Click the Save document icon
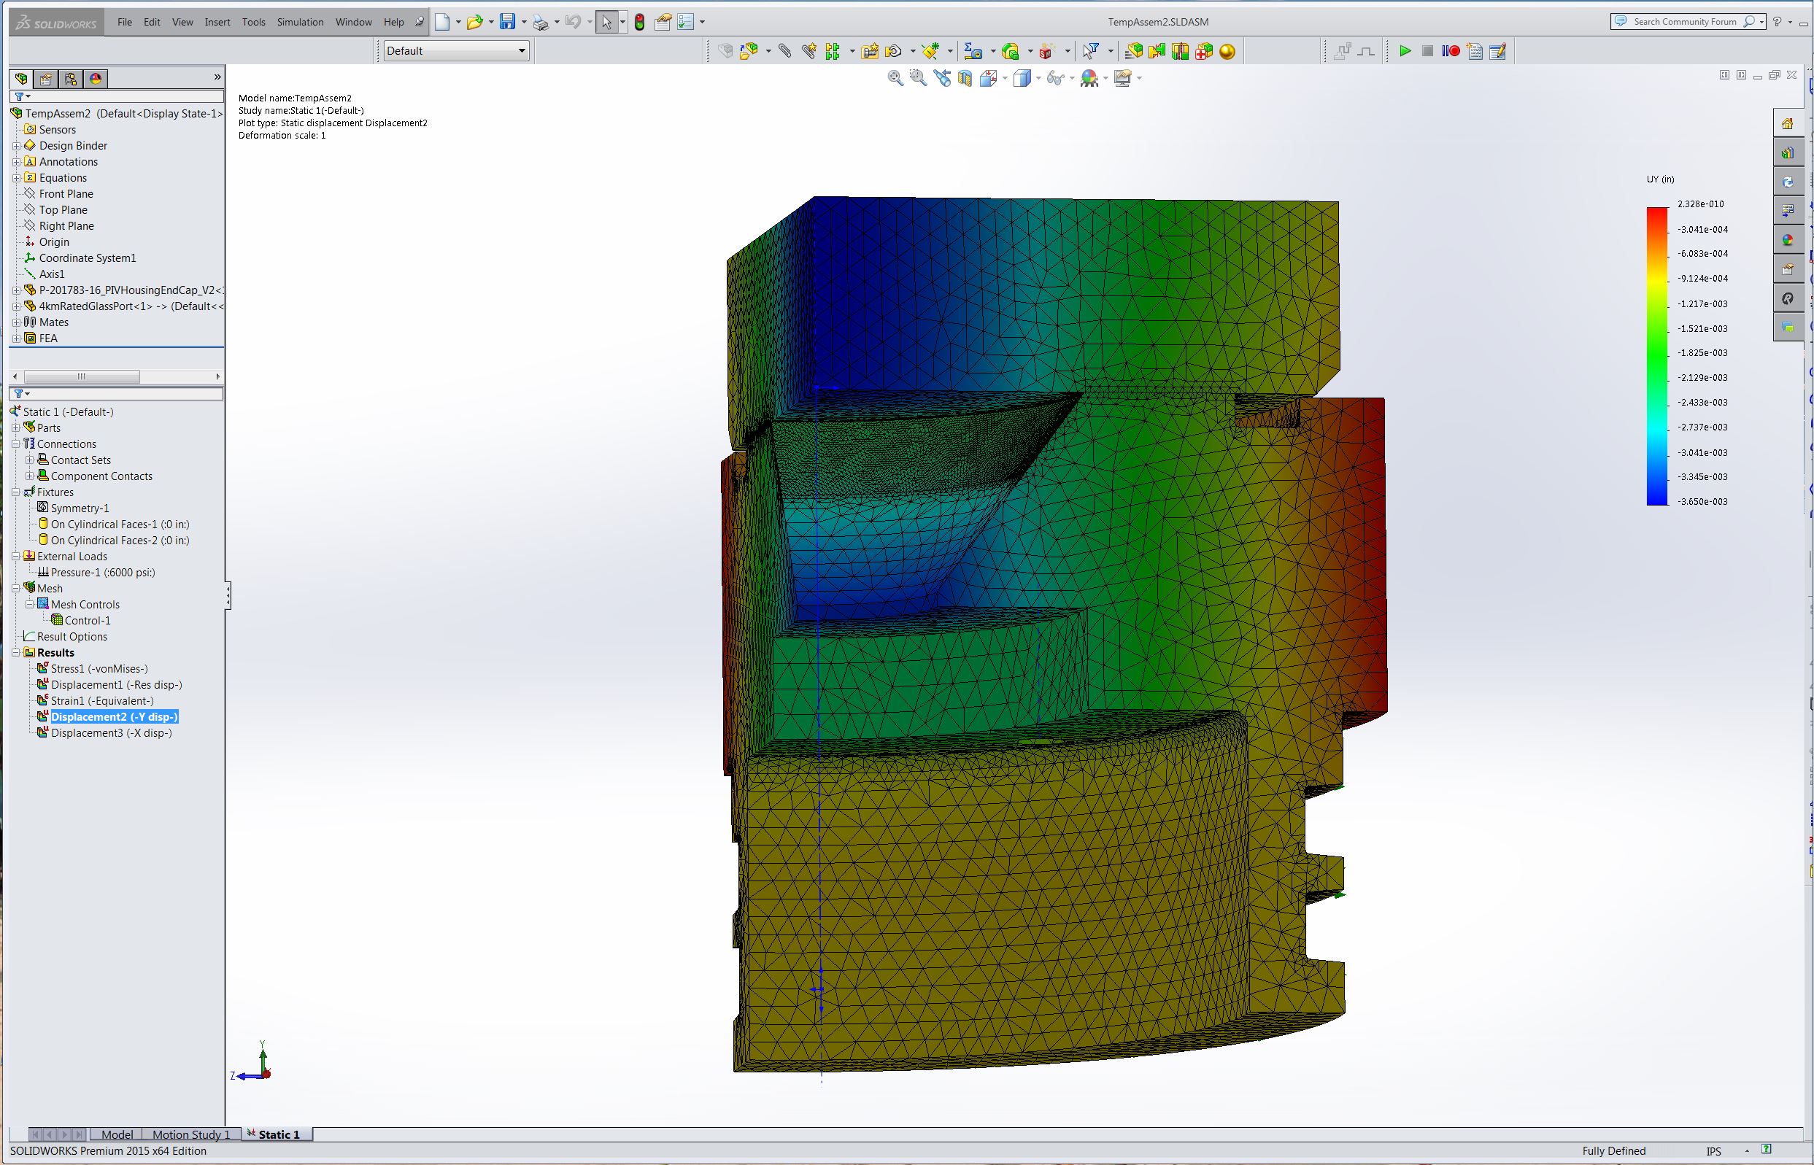Image resolution: width=1814 pixels, height=1165 pixels. pos(508,22)
